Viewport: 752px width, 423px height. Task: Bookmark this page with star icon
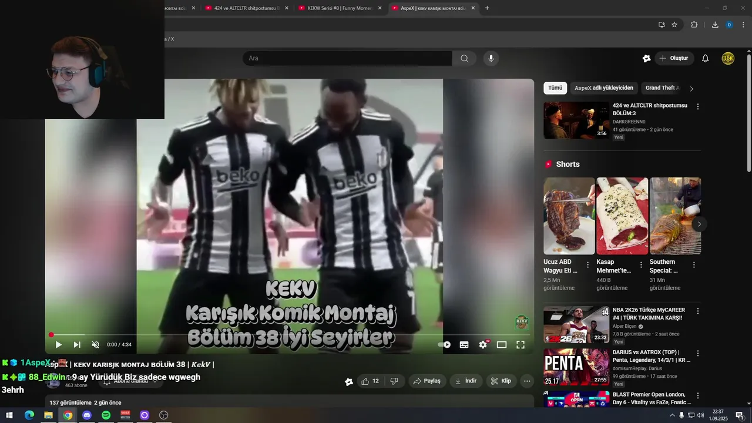point(674,25)
